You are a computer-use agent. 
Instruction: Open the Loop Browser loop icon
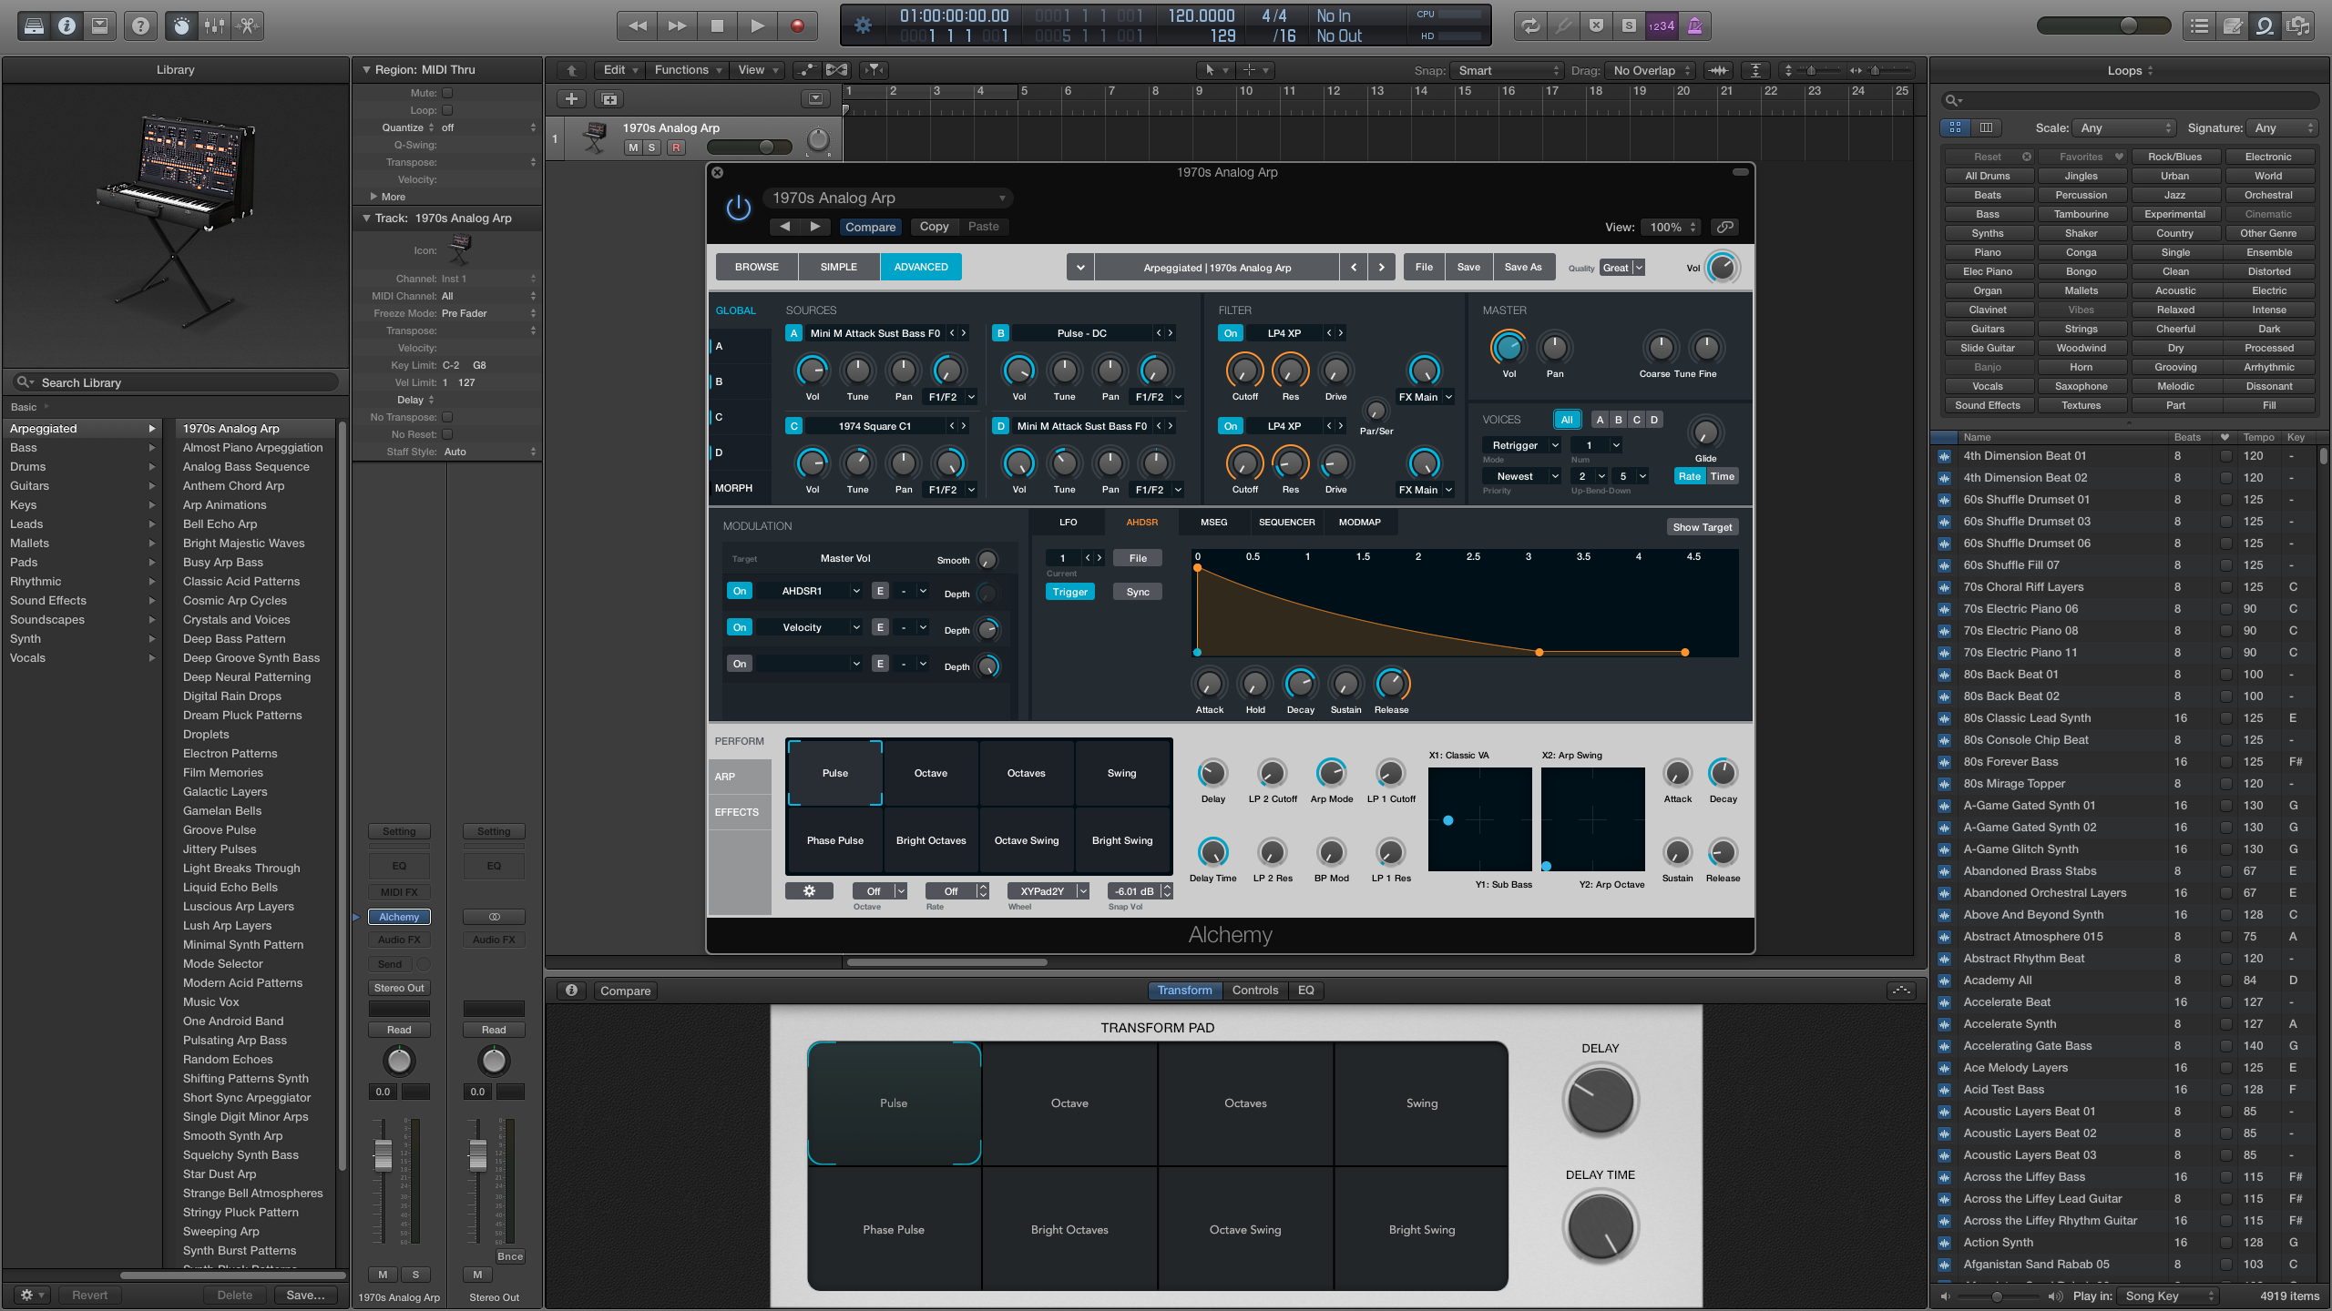[2266, 25]
